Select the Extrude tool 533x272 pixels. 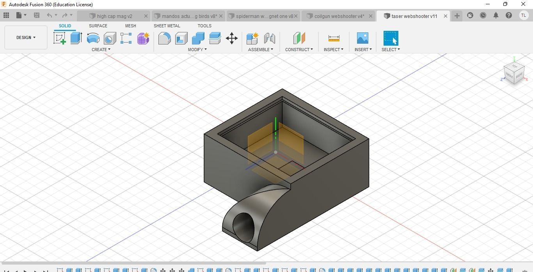point(76,38)
